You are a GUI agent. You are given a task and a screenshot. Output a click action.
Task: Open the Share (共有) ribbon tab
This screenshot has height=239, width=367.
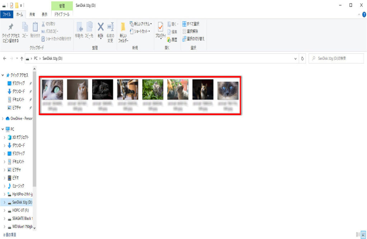[x=32, y=14]
